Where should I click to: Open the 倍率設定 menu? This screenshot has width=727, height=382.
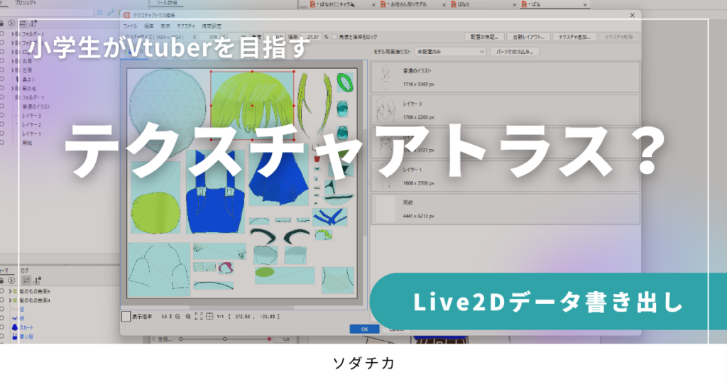point(212,26)
